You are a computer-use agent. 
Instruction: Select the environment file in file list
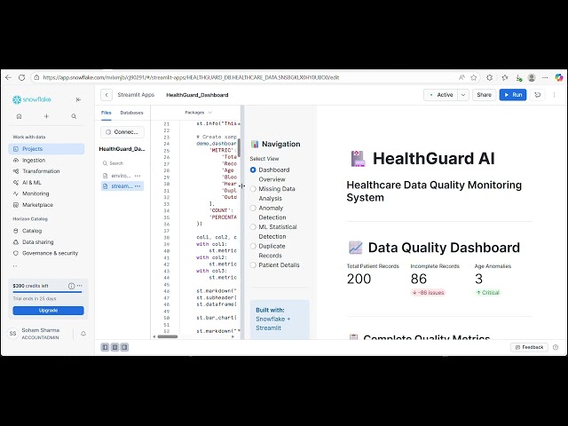122,176
